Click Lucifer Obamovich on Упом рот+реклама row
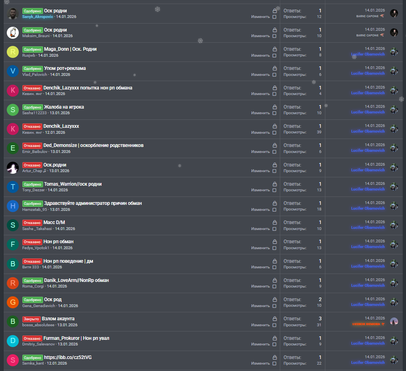Screen dimensions: 406x371 [x=368, y=73]
